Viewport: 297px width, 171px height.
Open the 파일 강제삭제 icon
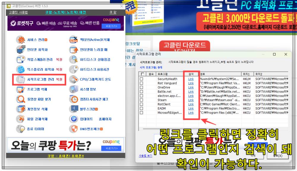[21, 119]
